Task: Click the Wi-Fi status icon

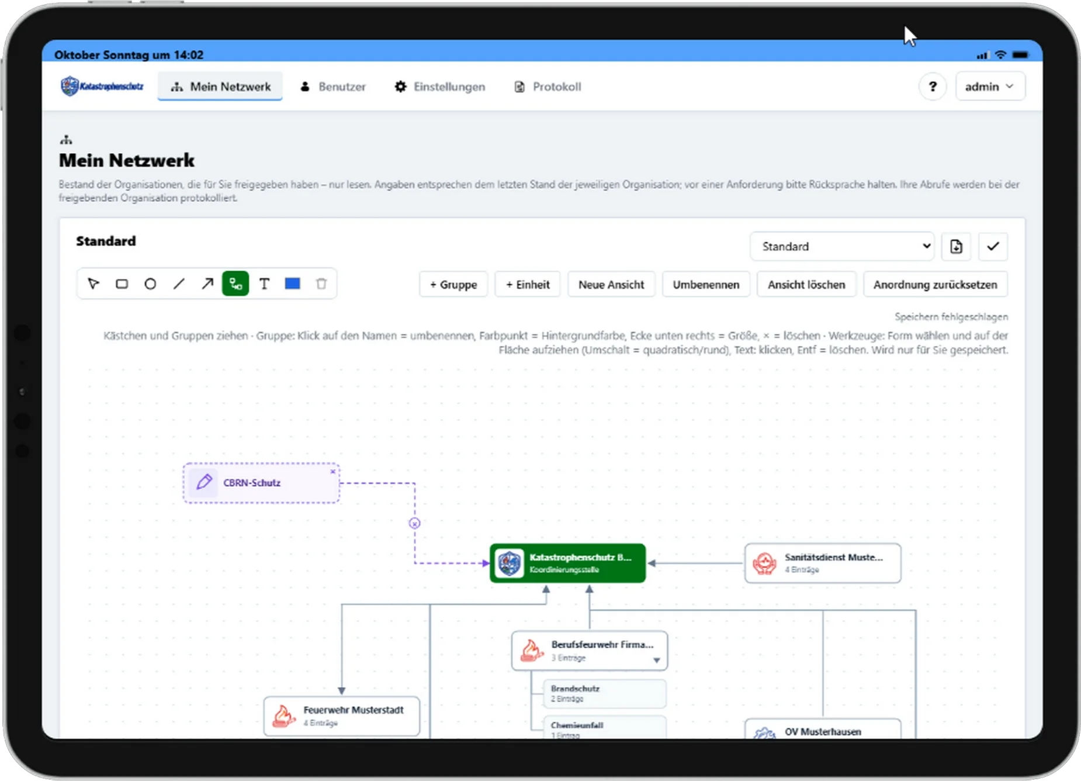Action: (1001, 55)
